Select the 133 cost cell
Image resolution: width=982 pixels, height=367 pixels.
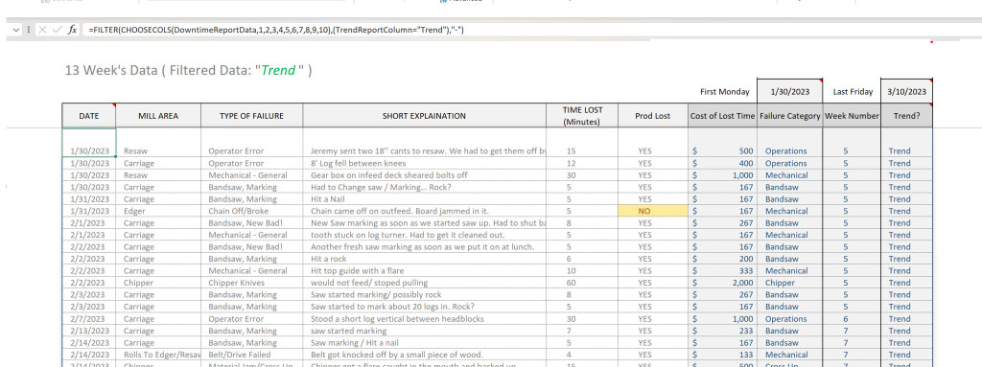(722, 356)
